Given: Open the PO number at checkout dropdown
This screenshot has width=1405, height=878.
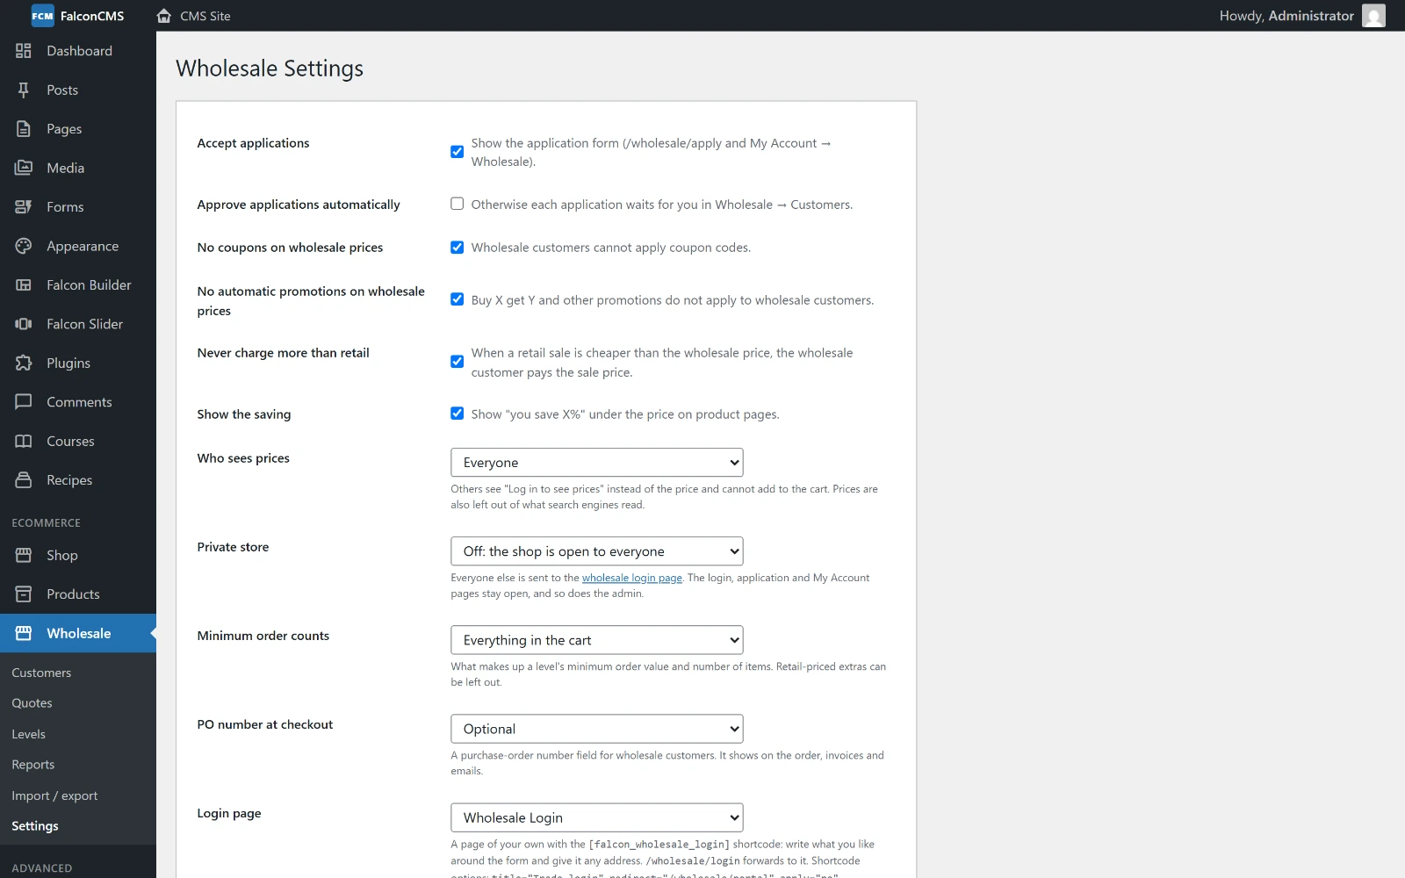Looking at the screenshot, I should click(x=597, y=729).
